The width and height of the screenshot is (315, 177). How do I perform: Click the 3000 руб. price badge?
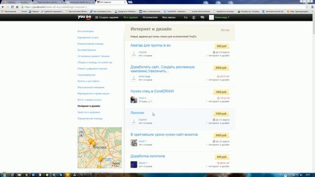(x=221, y=136)
